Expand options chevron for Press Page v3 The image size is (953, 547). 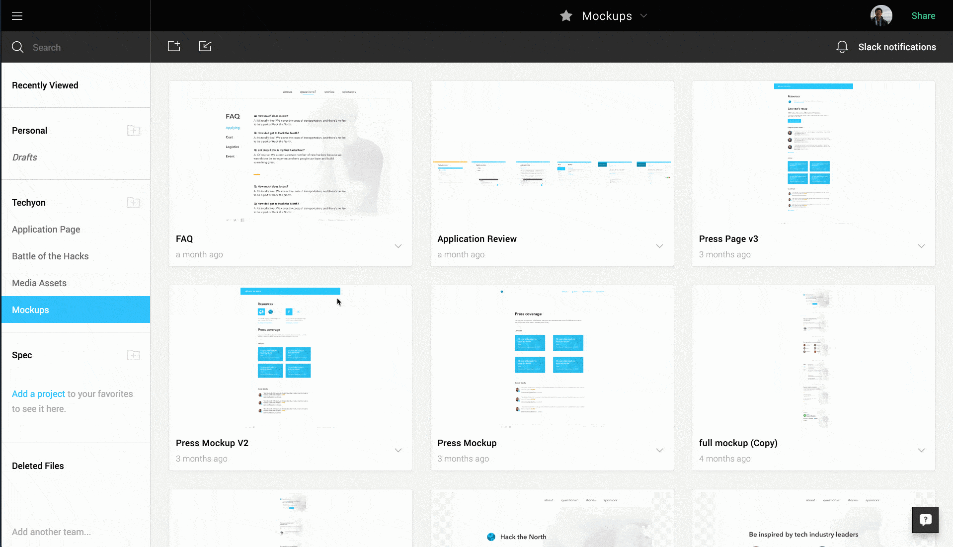click(921, 246)
